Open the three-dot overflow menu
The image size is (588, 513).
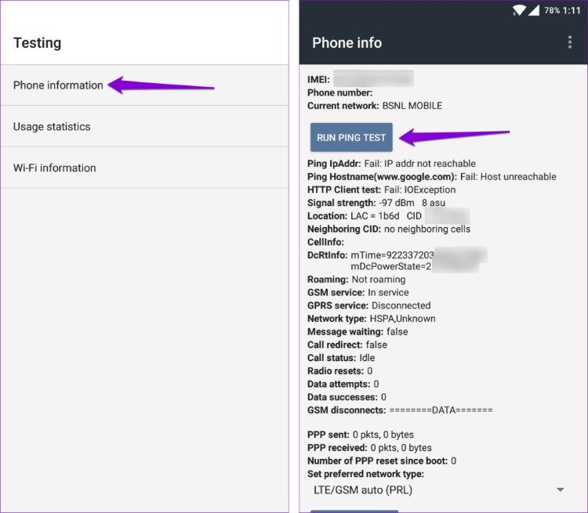pyautogui.click(x=570, y=43)
